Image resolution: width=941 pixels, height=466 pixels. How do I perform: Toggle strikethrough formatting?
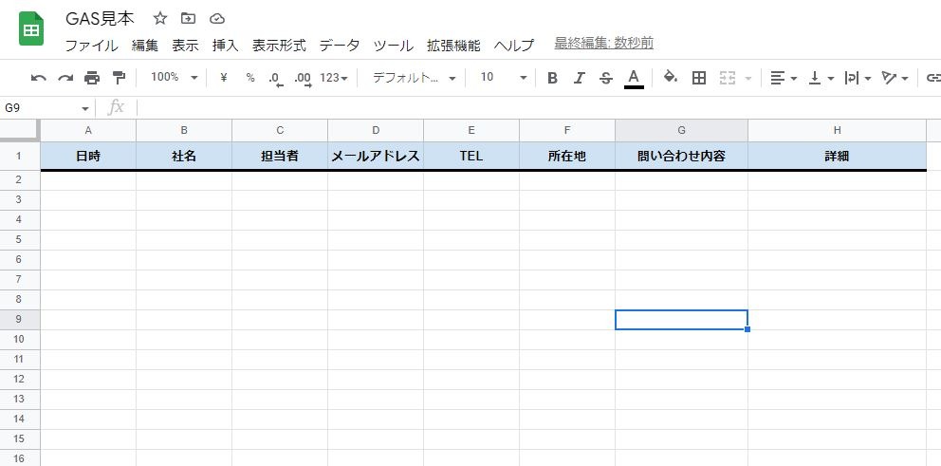[606, 78]
